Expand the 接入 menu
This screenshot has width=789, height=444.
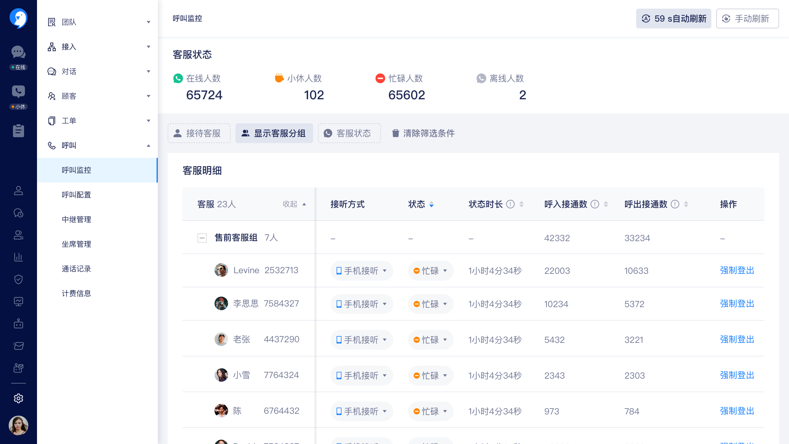97,47
